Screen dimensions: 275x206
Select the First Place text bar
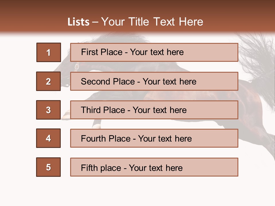pyautogui.click(x=154, y=52)
